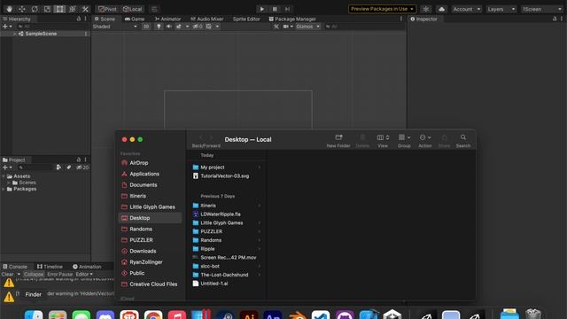Open Creative Cloud Files in Finder sidebar
The width and height of the screenshot is (567, 319).
[150, 284]
